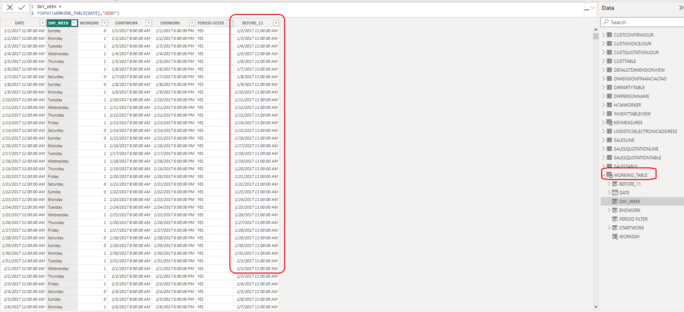Open LOGISTICSELECTRONICADDRESS table
This screenshot has height=312, width=684.
pos(645,132)
